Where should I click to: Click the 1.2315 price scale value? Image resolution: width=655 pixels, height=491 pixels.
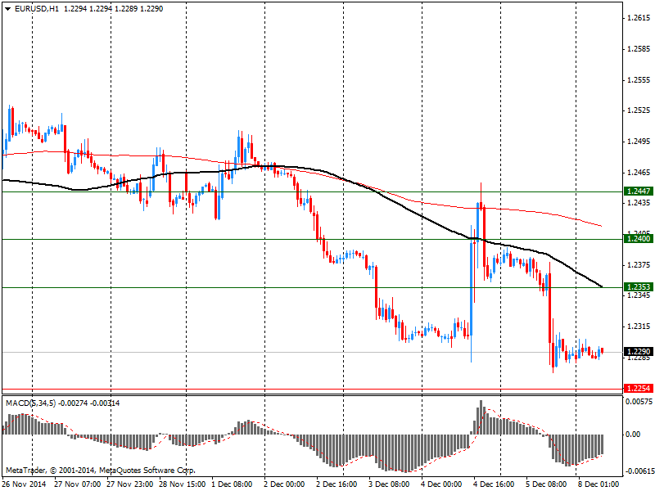[639, 326]
